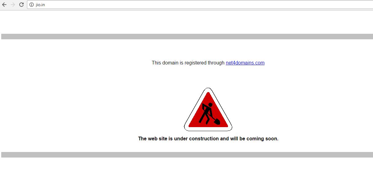Click the bottom gray horizontal divider bar
Image resolution: width=373 pixels, height=187 pixels.
click(x=187, y=155)
